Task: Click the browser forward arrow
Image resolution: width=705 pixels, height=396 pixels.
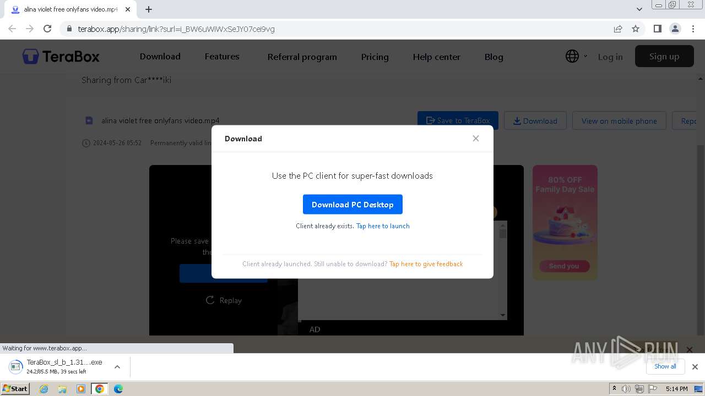Action: tap(30, 29)
